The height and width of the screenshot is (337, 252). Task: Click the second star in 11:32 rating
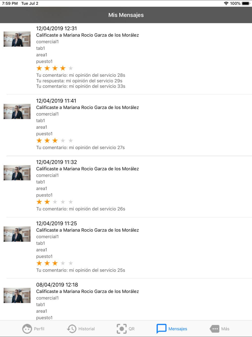coord(47,202)
